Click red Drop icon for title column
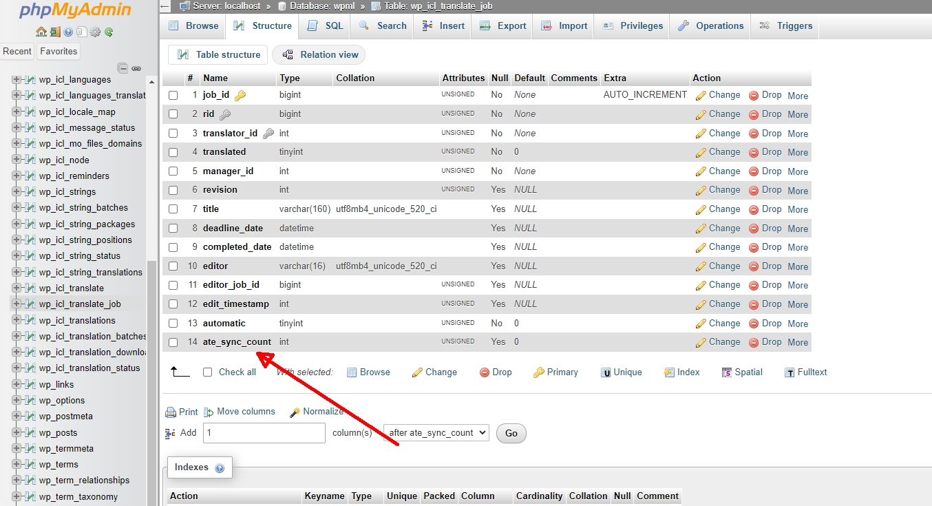932x506 pixels. pos(754,209)
